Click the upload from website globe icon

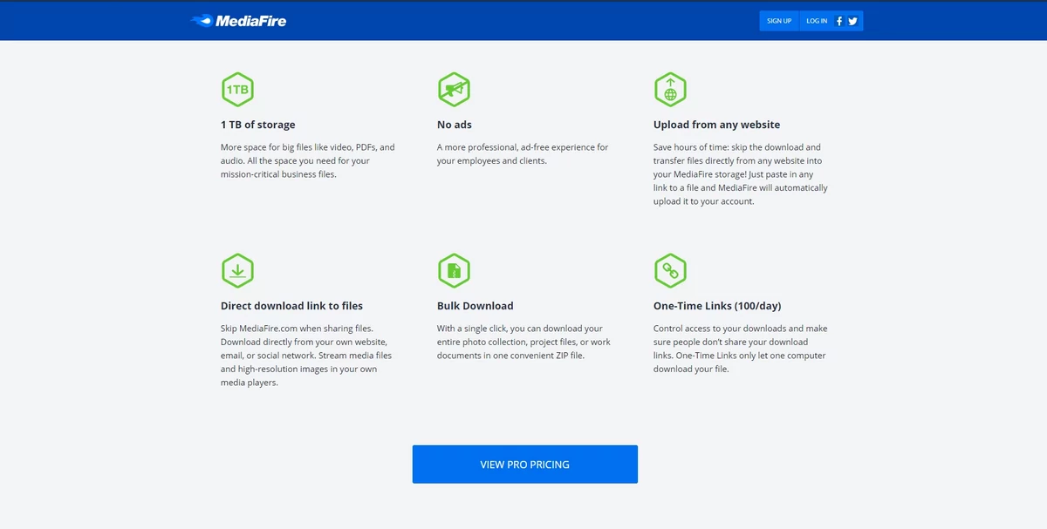coord(670,89)
